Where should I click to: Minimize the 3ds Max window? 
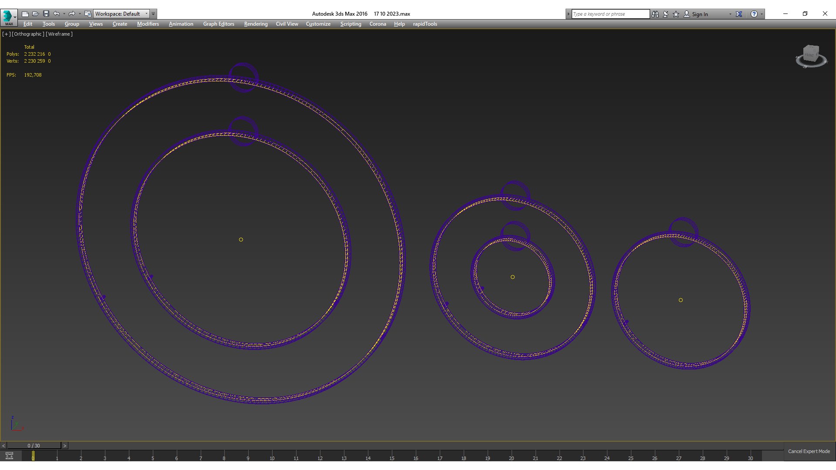tap(785, 14)
